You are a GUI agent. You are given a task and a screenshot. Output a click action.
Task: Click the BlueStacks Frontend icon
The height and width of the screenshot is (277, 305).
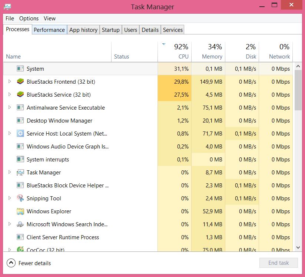point(20,81)
